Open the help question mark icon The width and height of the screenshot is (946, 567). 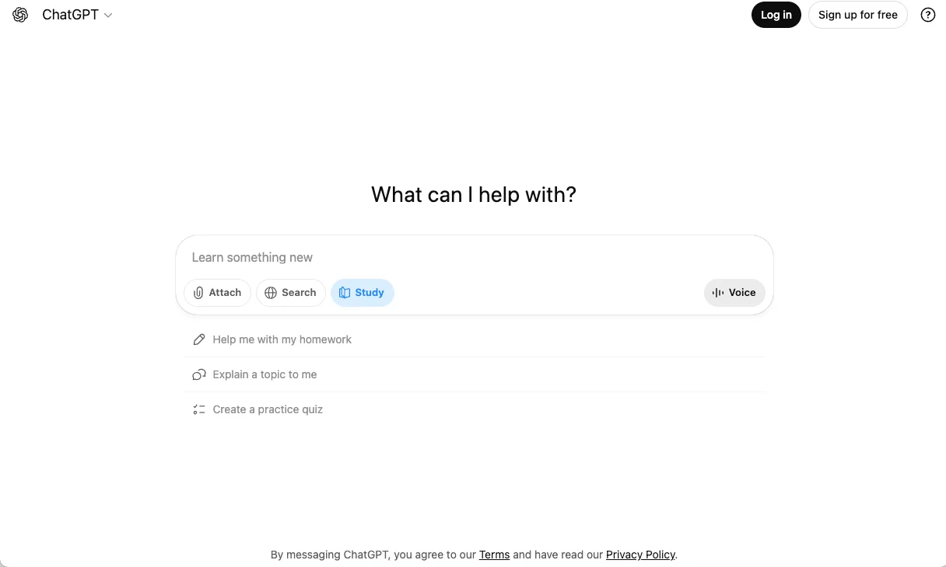[928, 15]
